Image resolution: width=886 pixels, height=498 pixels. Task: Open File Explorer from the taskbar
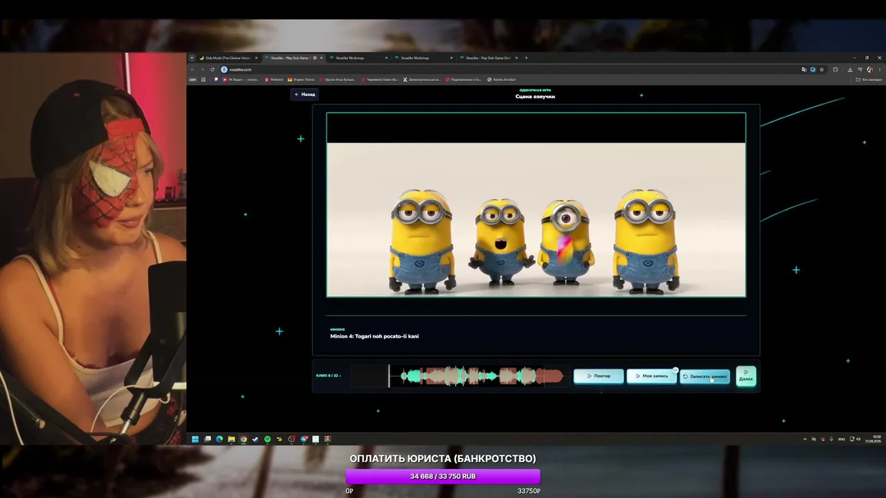click(231, 439)
